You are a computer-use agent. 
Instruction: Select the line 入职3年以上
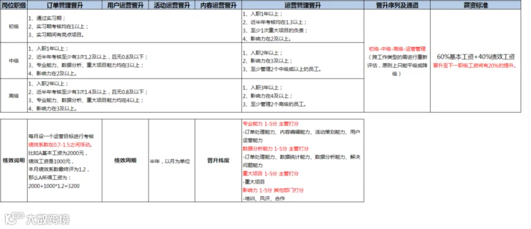pos(263,88)
